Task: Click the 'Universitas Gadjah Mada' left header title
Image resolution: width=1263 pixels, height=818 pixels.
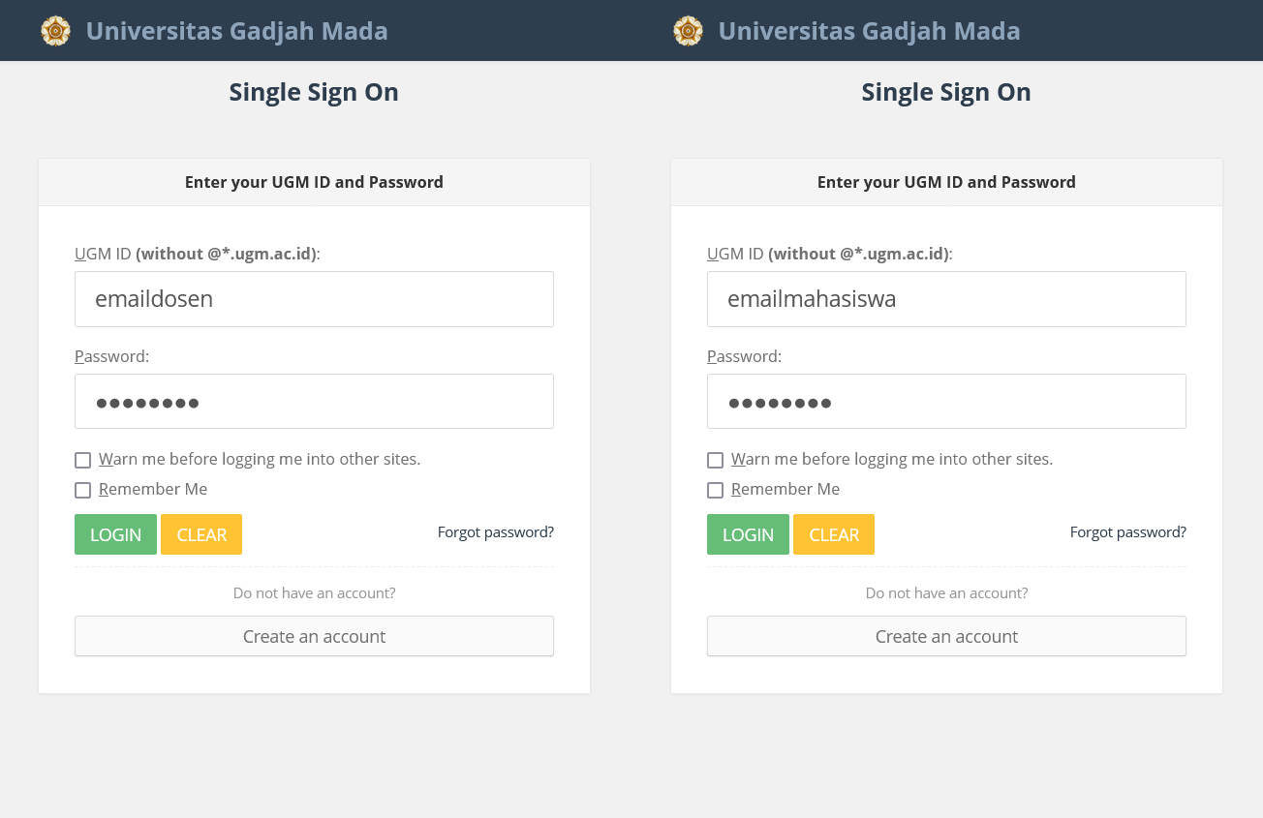Action: (x=236, y=30)
